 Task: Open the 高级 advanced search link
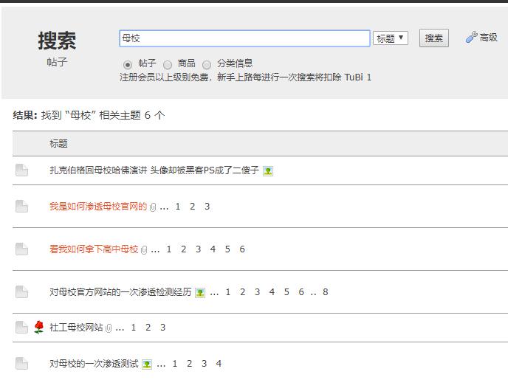tap(489, 38)
